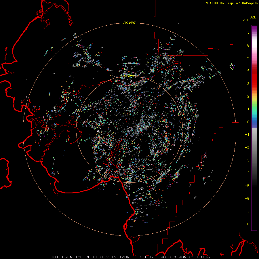Click the 4 value on the color scale
This screenshot has height=259, width=259.
(248, 71)
